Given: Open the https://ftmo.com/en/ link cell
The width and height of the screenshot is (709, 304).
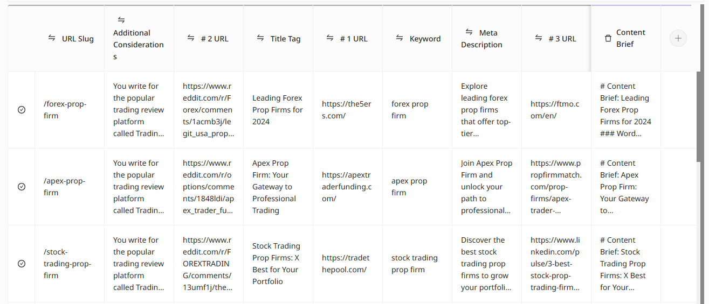Looking at the screenshot, I should 555,110.
